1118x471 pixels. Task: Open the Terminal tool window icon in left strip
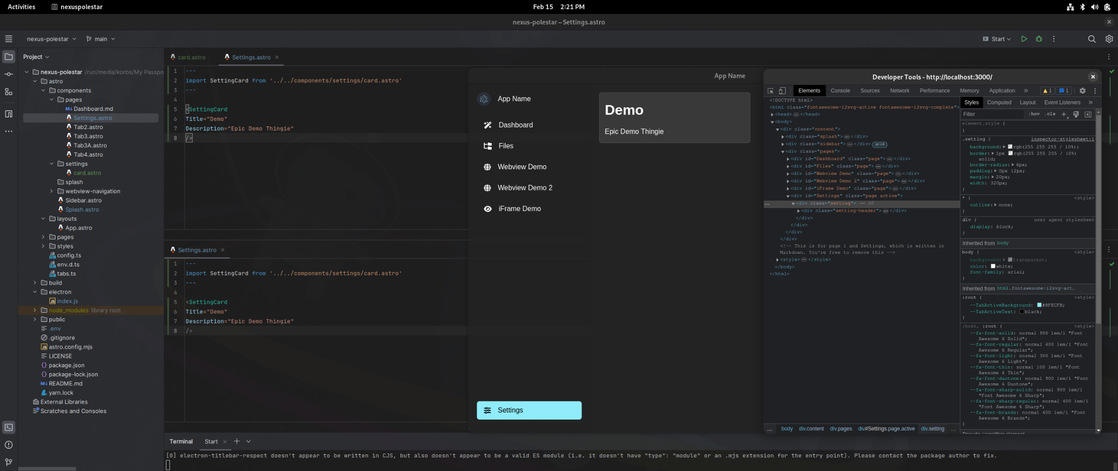pos(9,427)
